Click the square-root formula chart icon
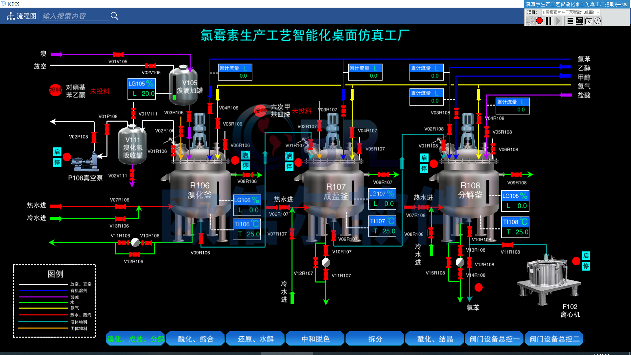Image resolution: width=631 pixels, height=355 pixels. pos(579,21)
